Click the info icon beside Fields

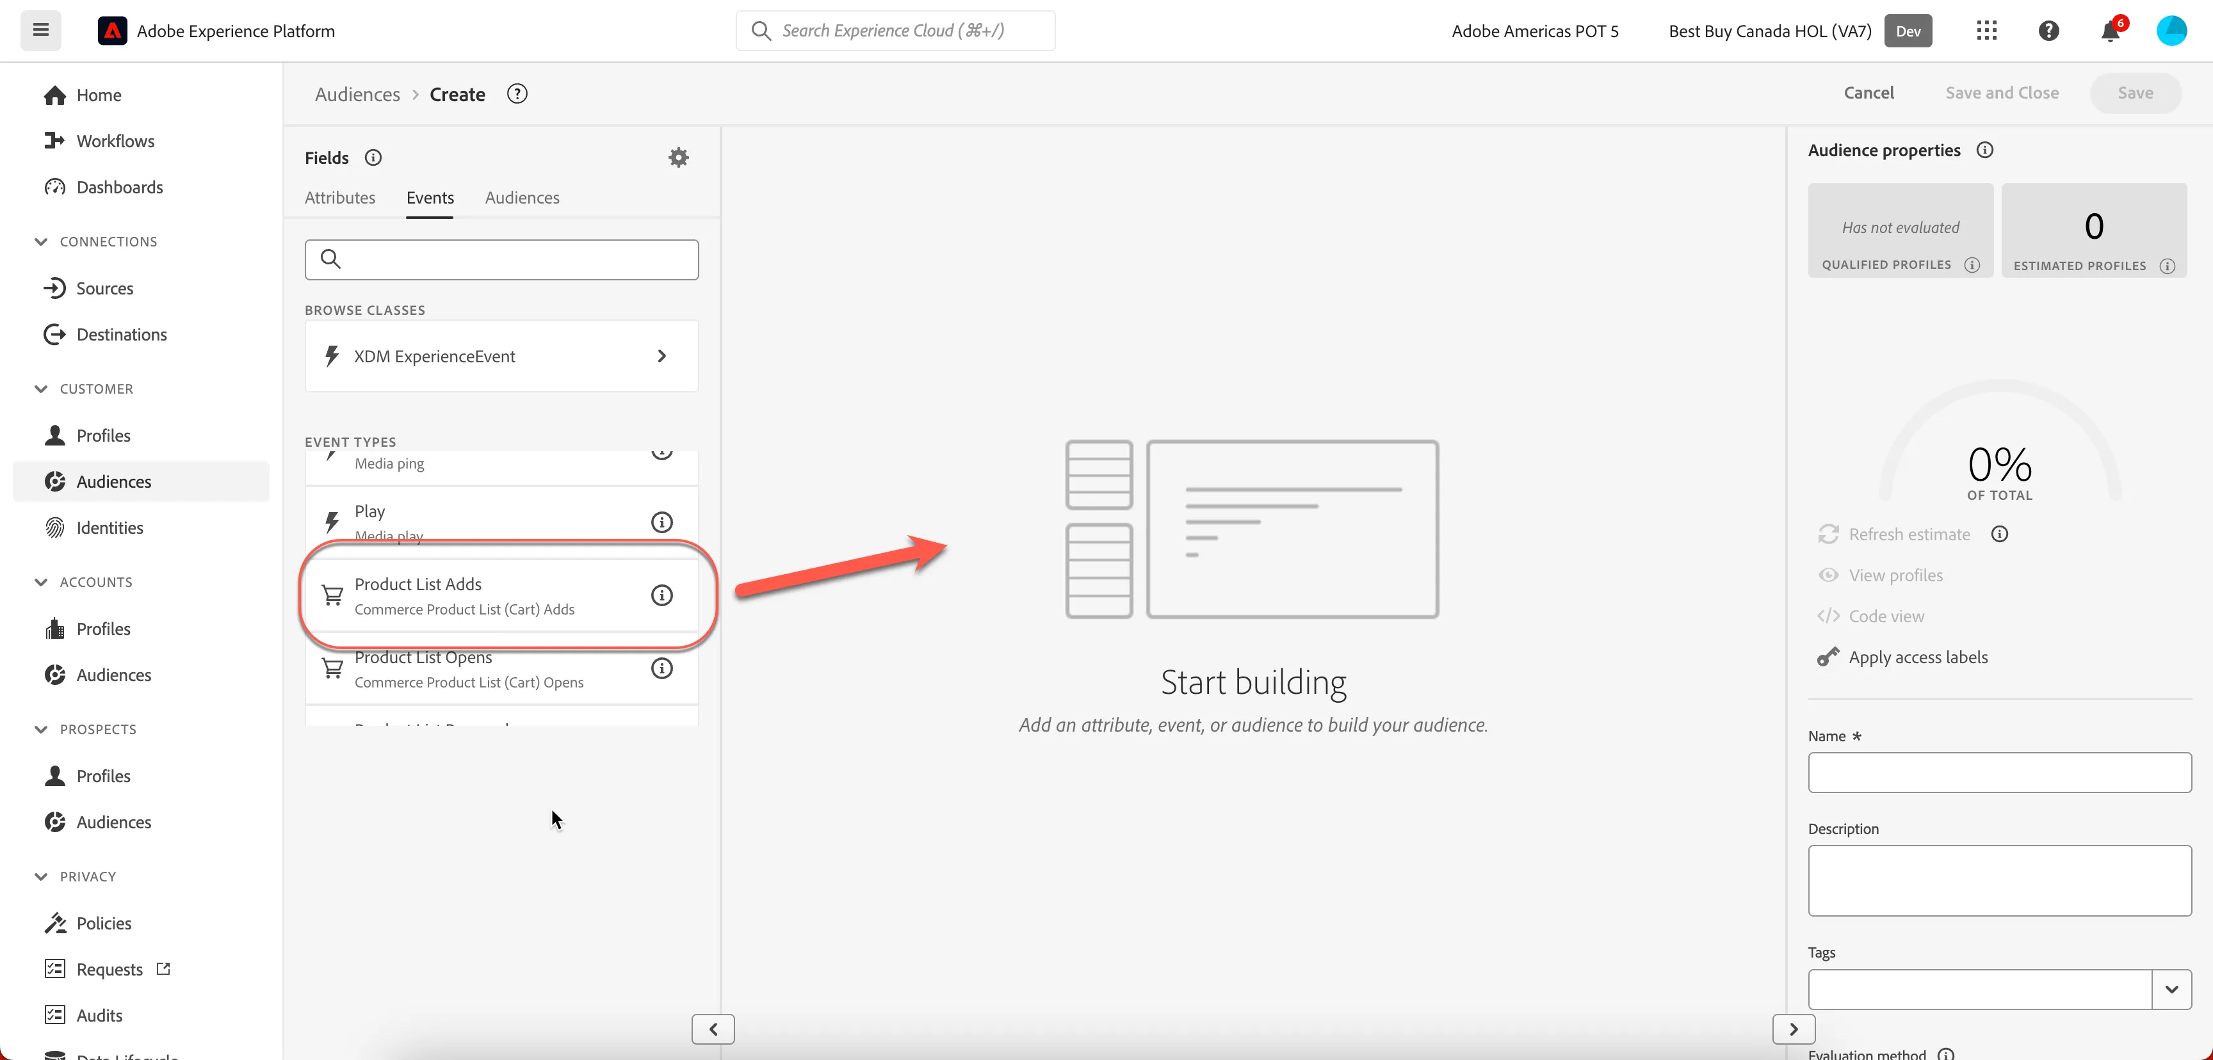pyautogui.click(x=373, y=157)
